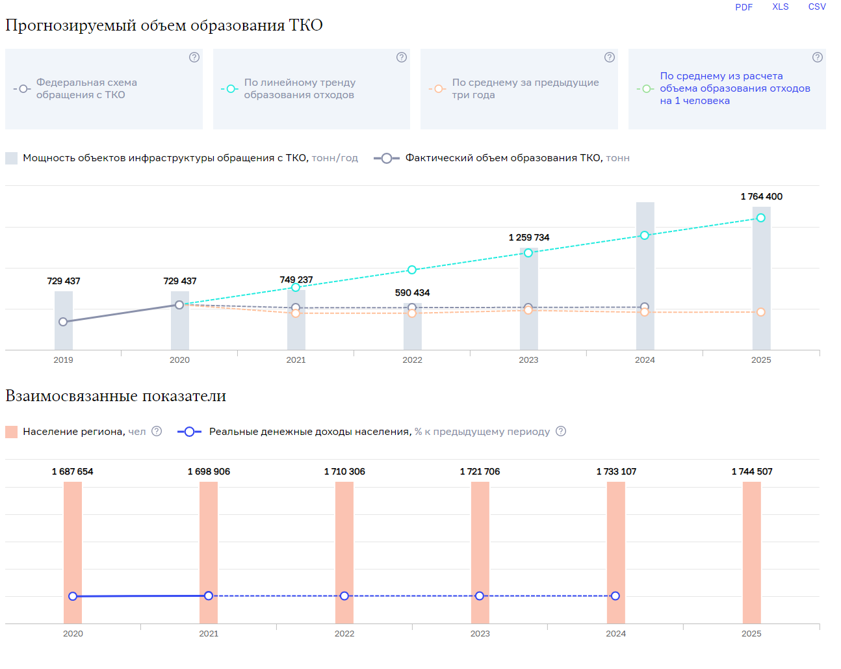The height and width of the screenshot is (669, 841).
Task: Click the 2022 linear trend data point
Action: (x=412, y=270)
